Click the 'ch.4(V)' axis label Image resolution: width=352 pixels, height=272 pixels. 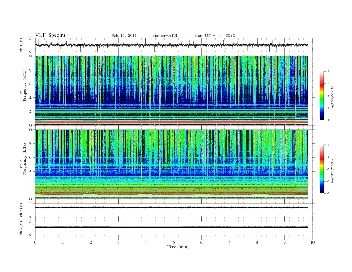(21, 228)
